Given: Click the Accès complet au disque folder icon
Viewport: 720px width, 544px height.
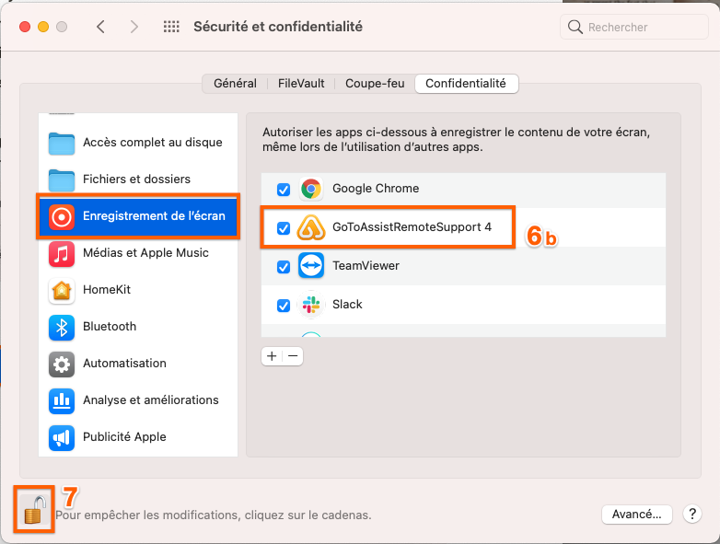Looking at the screenshot, I should pyautogui.click(x=62, y=144).
